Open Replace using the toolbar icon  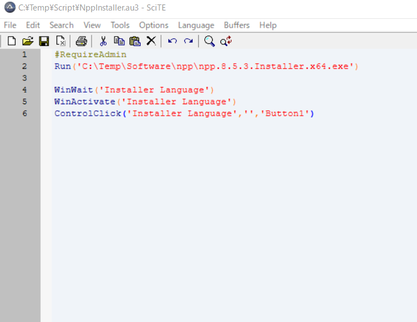tap(226, 41)
